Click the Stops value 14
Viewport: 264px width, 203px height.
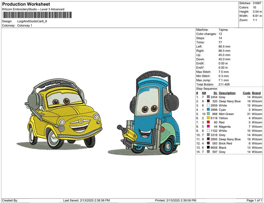coord(220,38)
